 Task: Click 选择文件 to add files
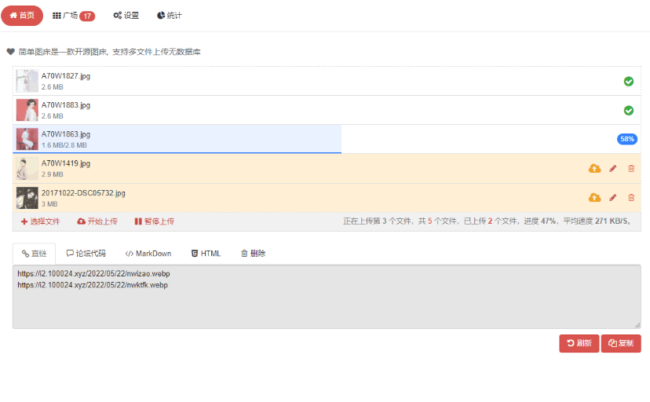41,221
